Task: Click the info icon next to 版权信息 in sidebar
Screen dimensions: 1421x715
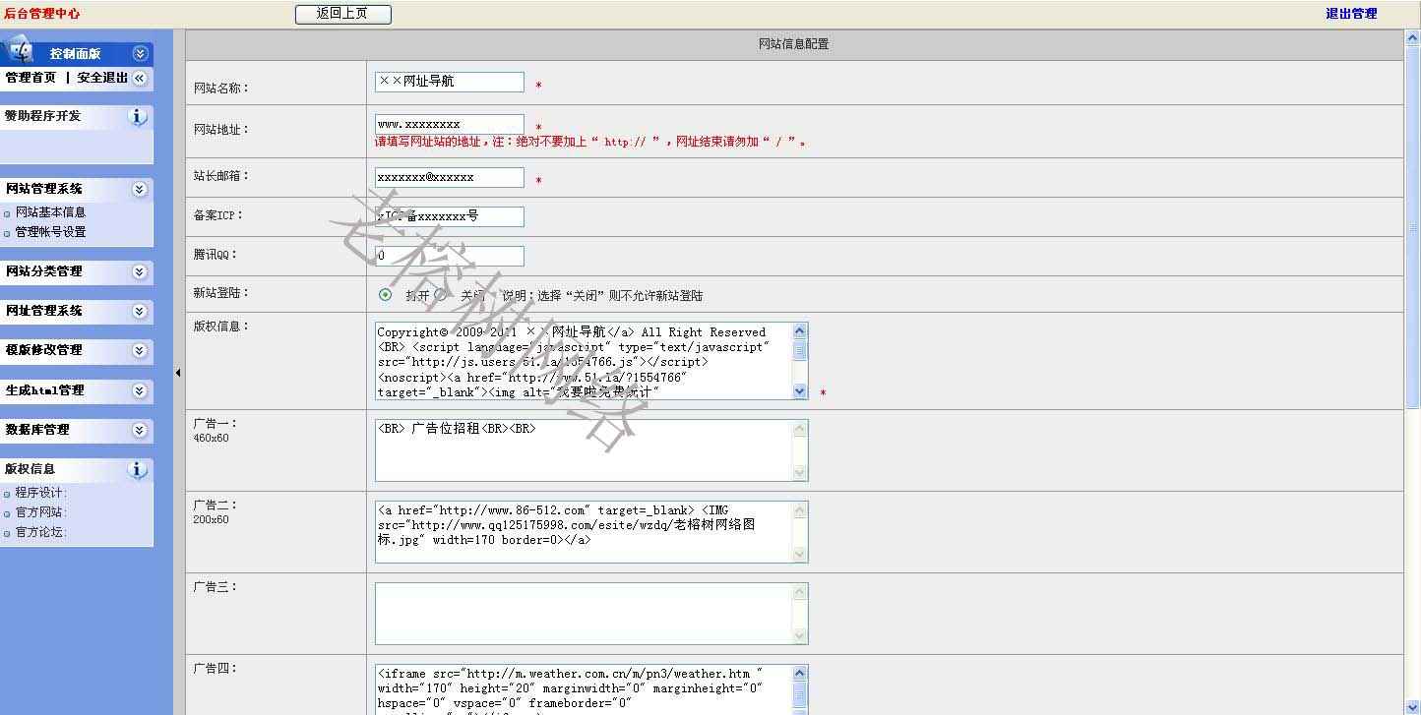Action: [138, 470]
